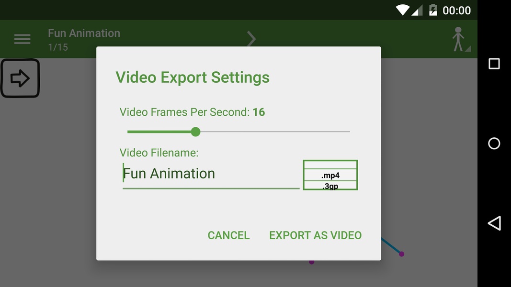Tap the Wi-Fi status icon
This screenshot has height=287, width=511.
tap(403, 10)
